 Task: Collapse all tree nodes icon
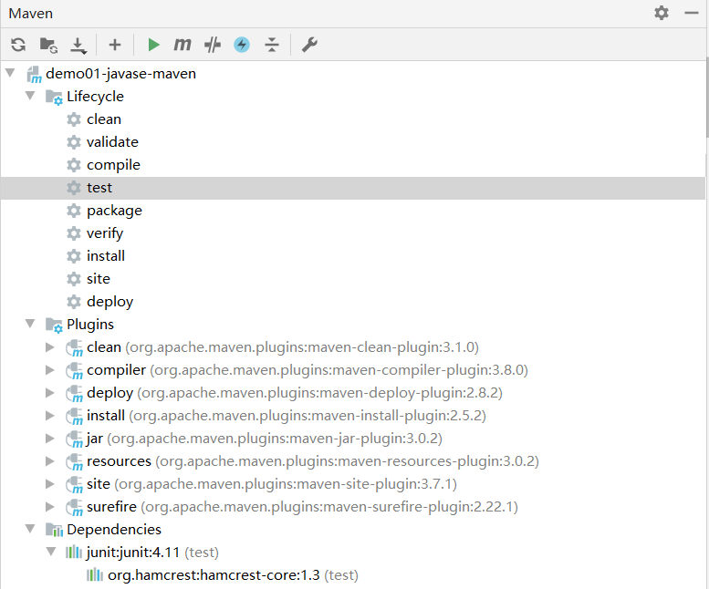pyautogui.click(x=272, y=45)
